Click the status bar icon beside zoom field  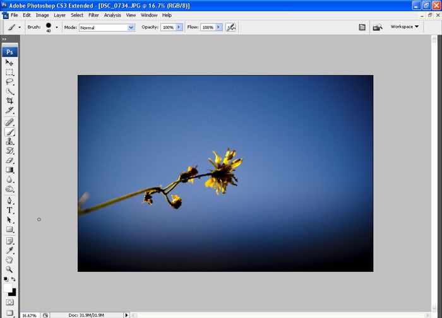coord(45,315)
